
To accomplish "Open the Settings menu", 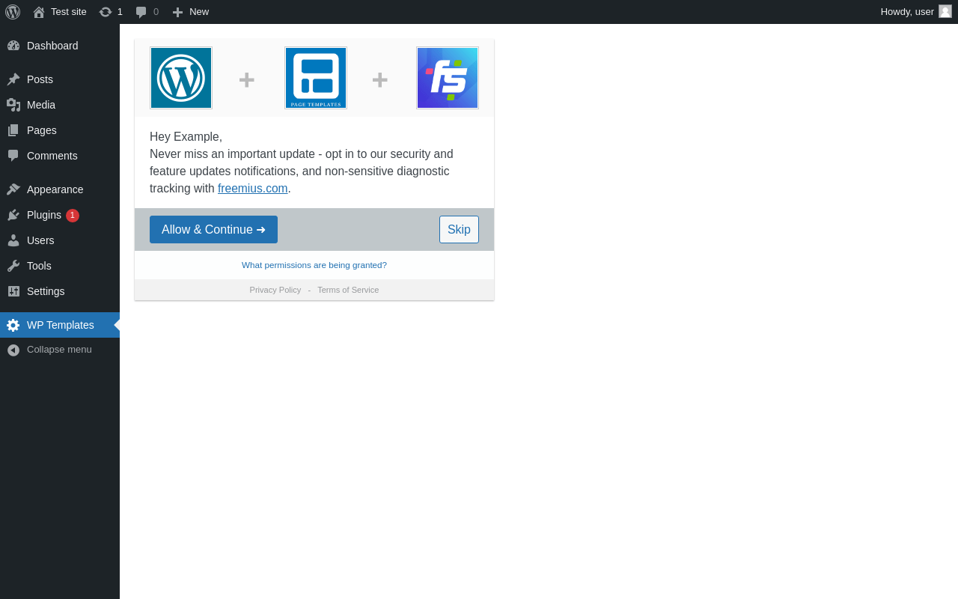I will [x=60, y=291].
